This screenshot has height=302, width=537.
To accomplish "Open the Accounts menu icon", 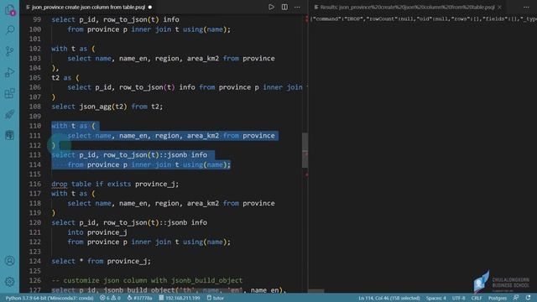I will tap(9, 261).
